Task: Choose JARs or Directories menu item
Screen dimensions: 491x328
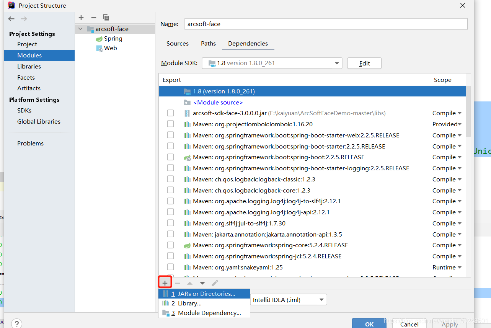Action: pos(204,294)
